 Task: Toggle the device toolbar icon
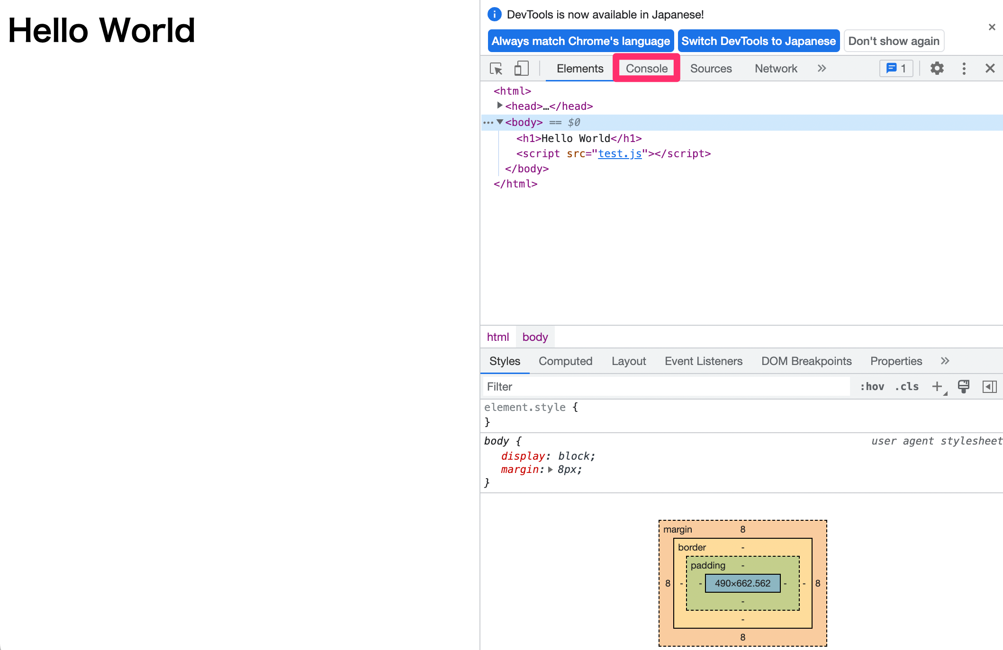click(x=521, y=68)
